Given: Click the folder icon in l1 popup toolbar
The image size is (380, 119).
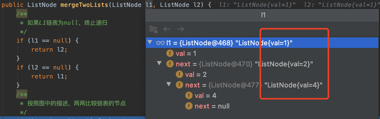Looking at the screenshot, I should pos(153,29).
